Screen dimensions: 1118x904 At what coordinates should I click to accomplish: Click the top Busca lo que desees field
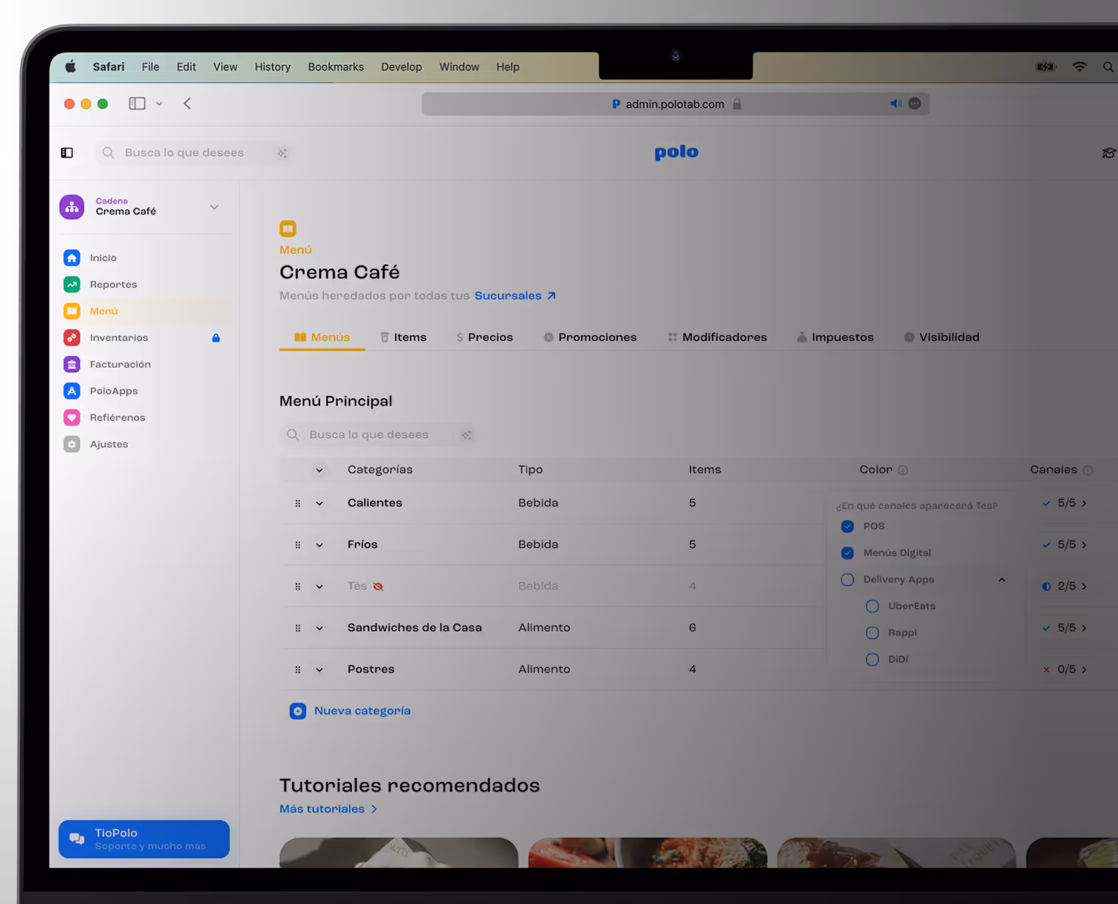[194, 153]
